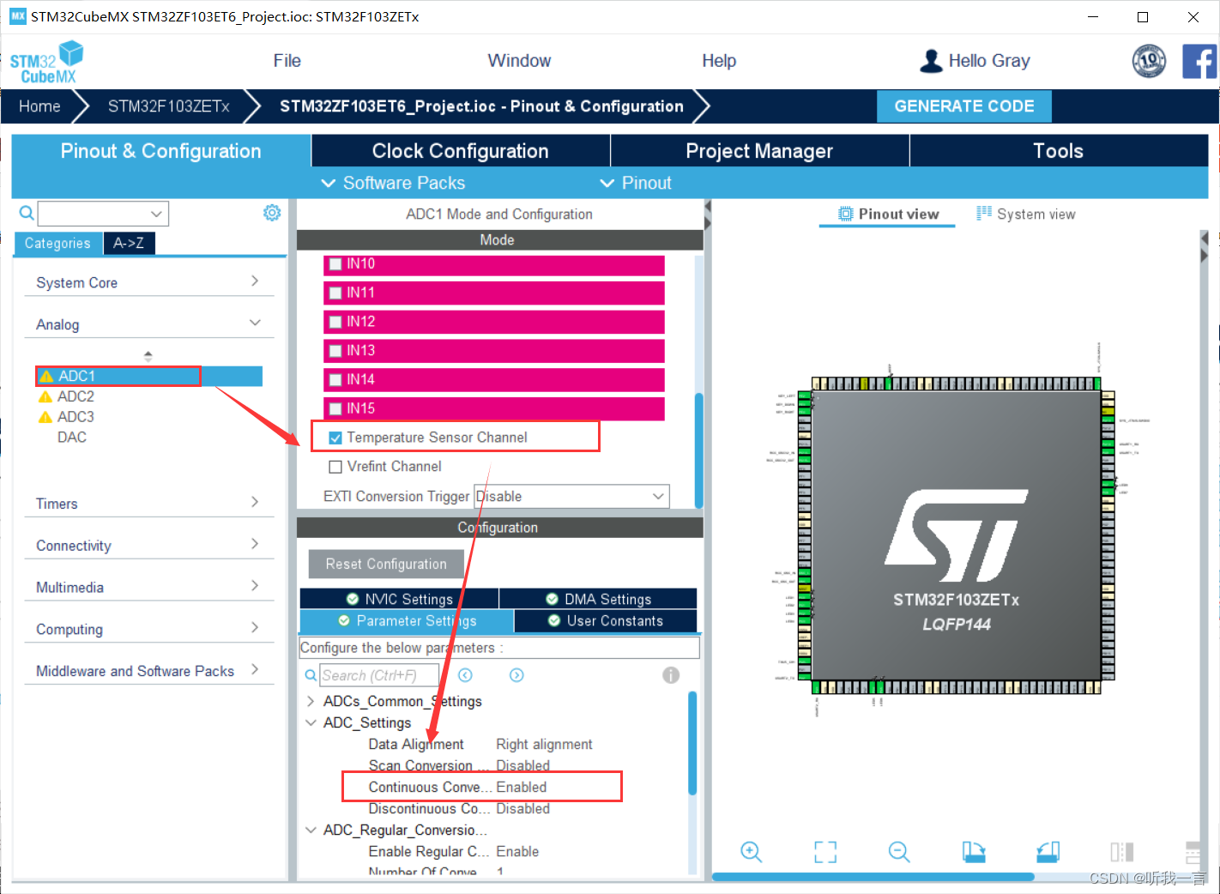Open the EXTI Conversion Trigger dropdown
The width and height of the screenshot is (1220, 894).
pos(571,496)
